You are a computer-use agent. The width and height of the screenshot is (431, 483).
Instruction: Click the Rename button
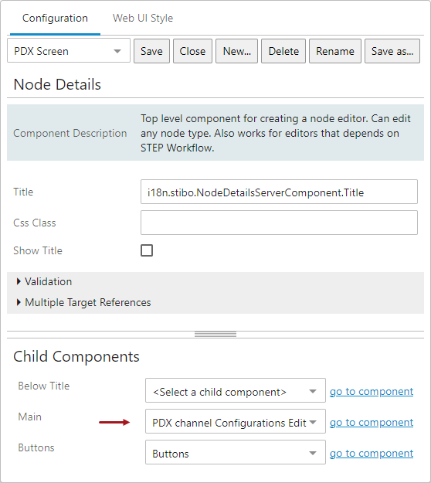[335, 51]
